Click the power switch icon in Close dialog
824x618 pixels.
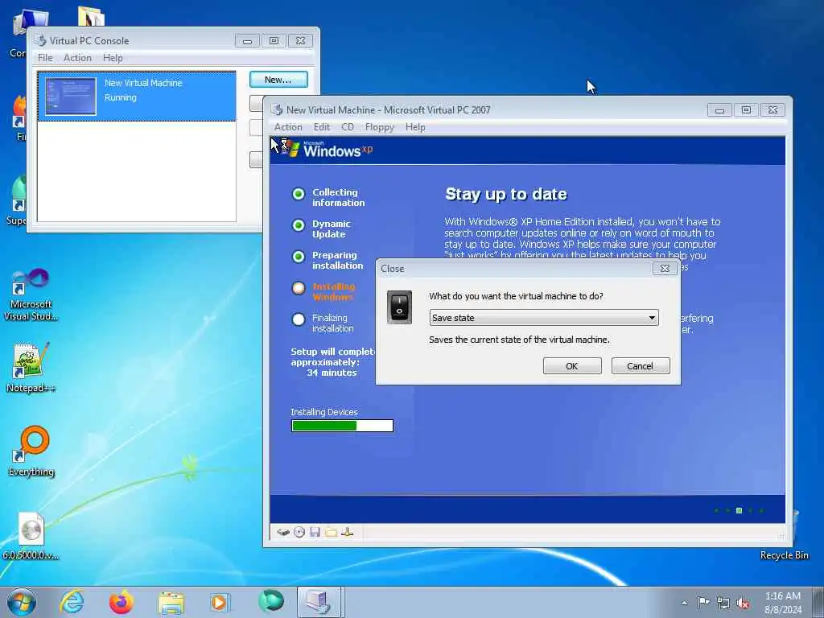pyautogui.click(x=399, y=307)
